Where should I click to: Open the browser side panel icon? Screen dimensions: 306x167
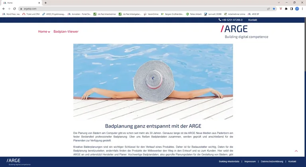click(291, 8)
